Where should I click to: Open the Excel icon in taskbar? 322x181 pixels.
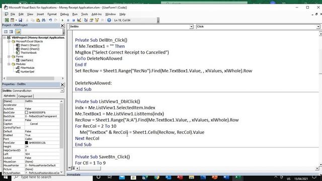(x=238, y=177)
